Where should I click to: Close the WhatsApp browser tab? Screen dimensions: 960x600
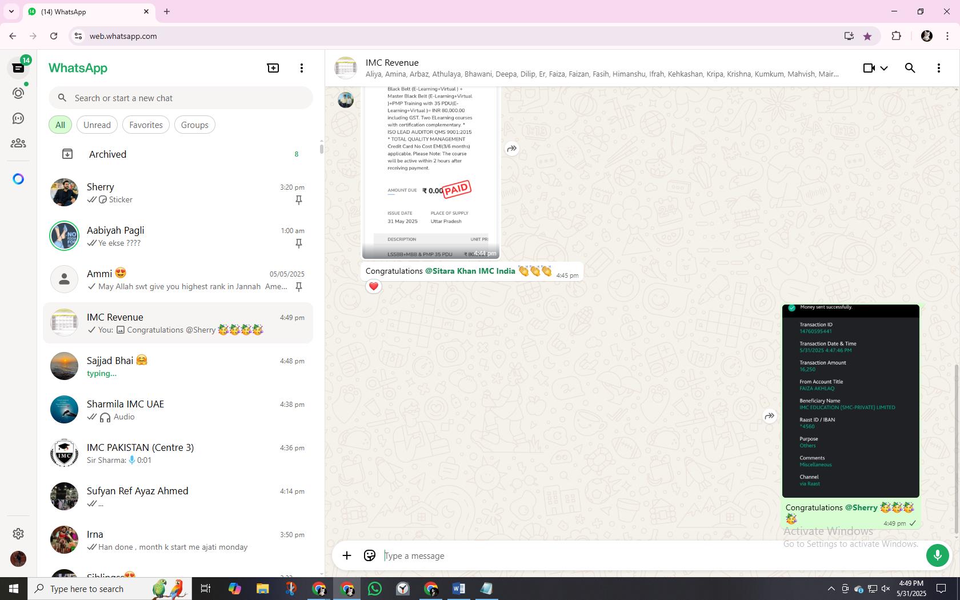(x=146, y=11)
